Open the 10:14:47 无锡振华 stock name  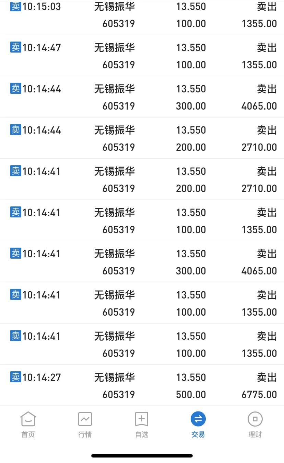[115, 48]
